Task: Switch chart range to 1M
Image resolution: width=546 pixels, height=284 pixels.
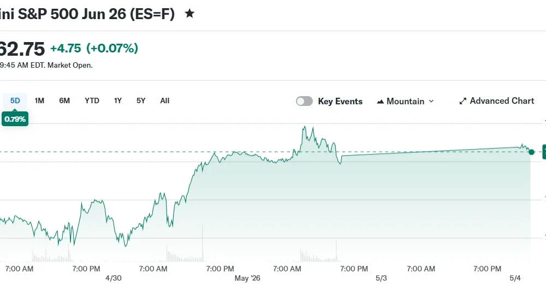Action: click(x=39, y=100)
